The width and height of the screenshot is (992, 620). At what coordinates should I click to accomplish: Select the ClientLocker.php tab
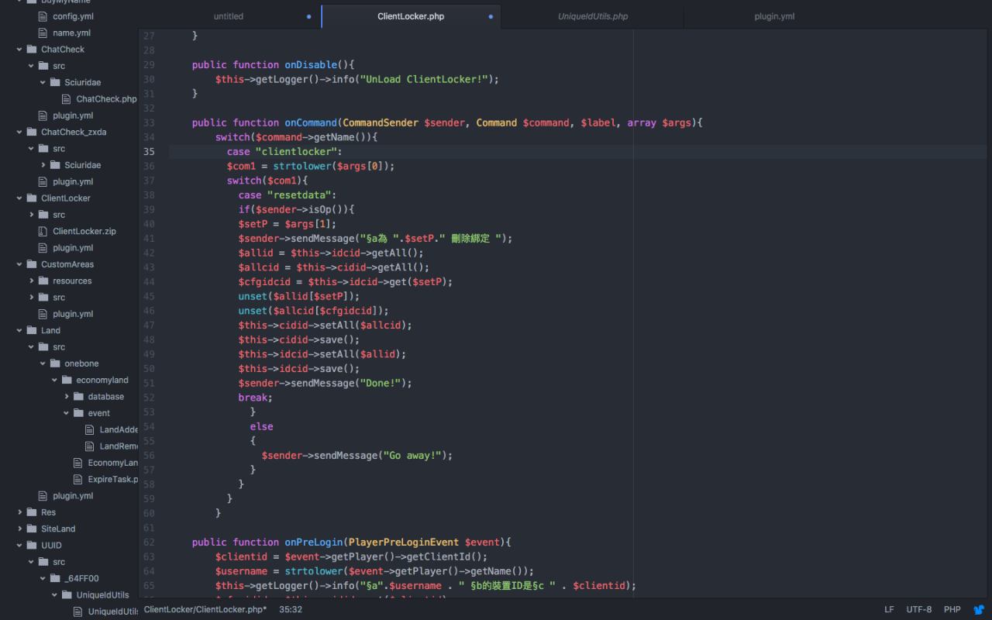[411, 16]
